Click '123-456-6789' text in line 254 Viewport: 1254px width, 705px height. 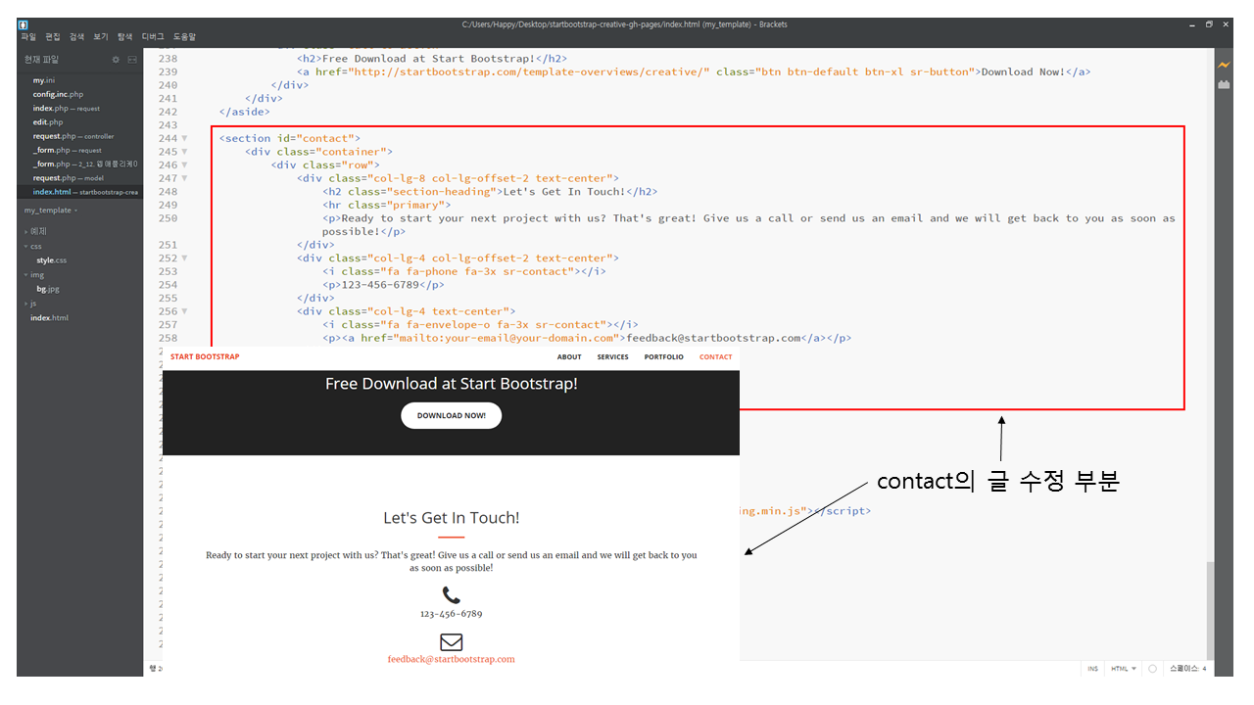point(381,285)
